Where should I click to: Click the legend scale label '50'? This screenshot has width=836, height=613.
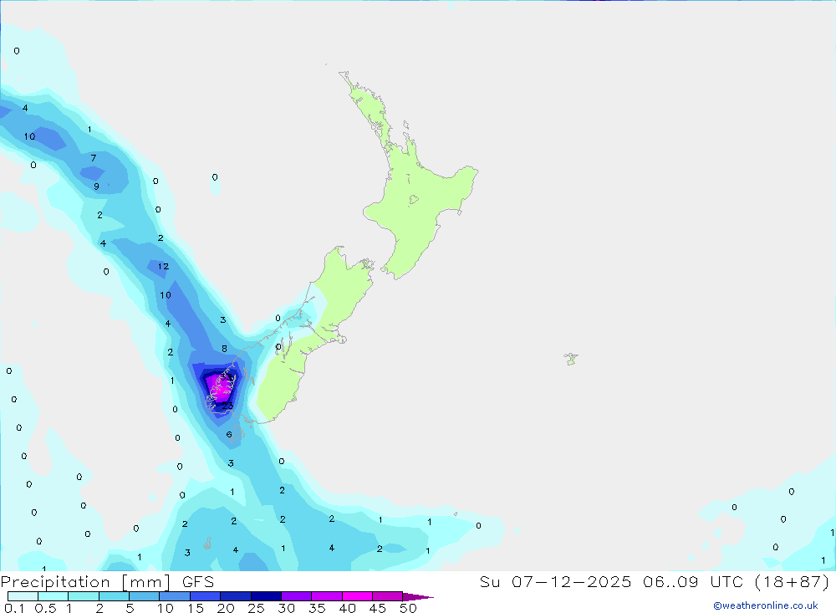(408, 608)
